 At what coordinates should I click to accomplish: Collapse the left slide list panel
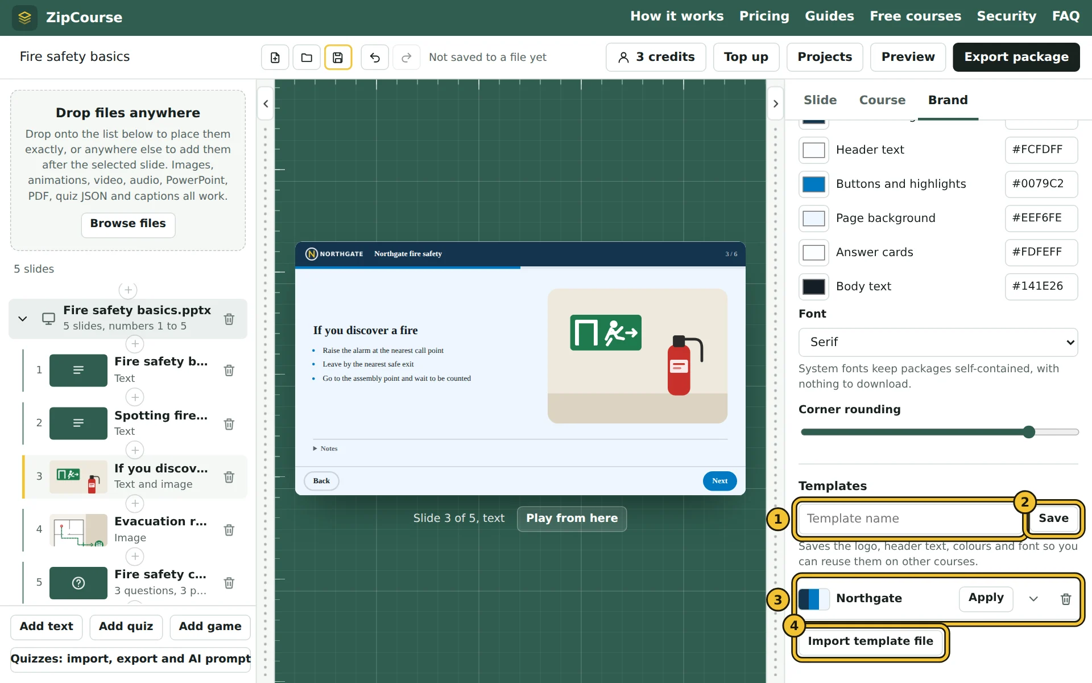266,104
